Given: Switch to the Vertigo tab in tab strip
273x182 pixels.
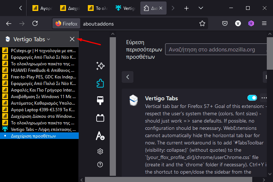Looking at the screenshot, I should point(125,8).
